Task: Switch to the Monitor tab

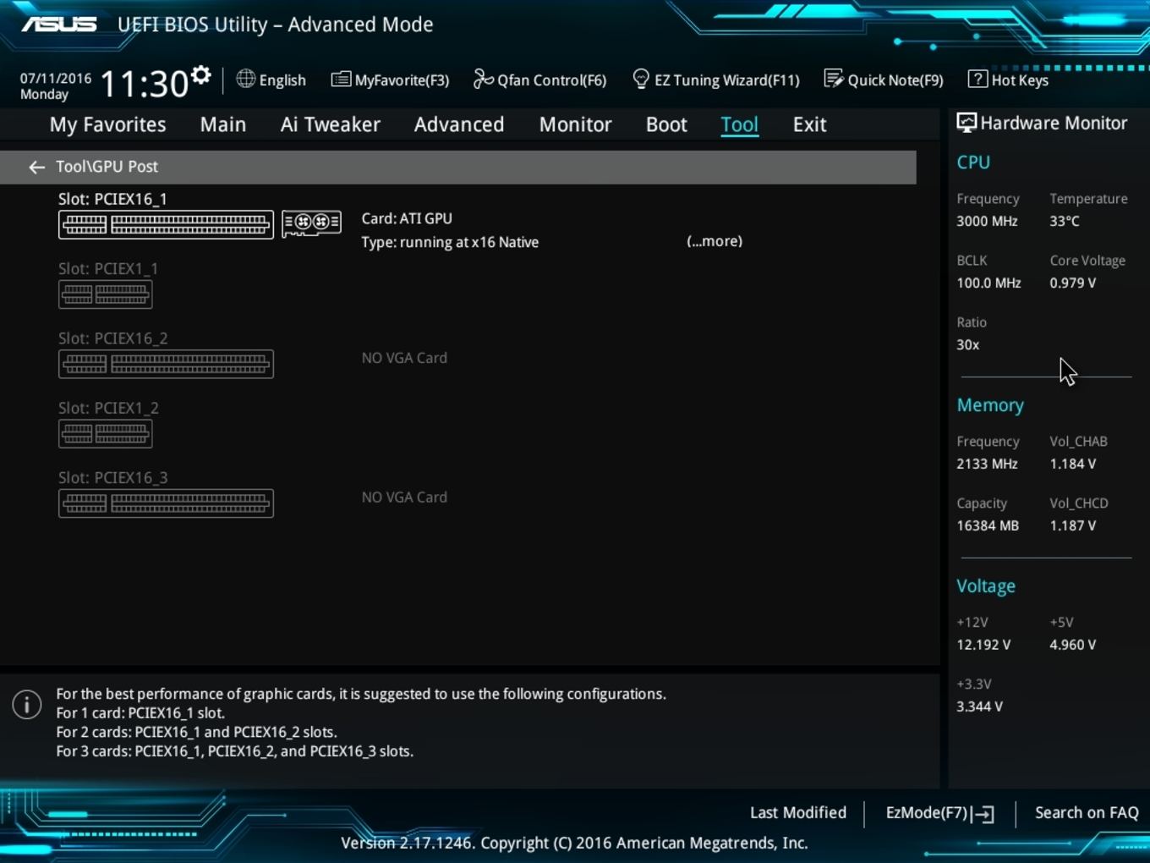Action: 576,124
